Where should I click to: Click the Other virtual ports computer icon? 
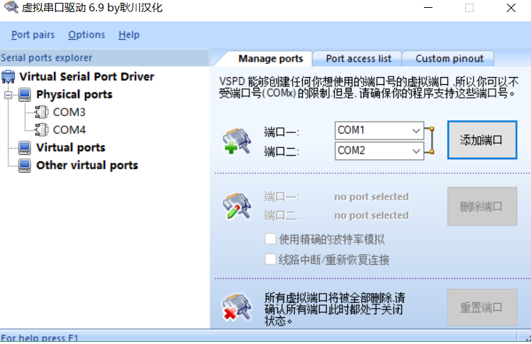(x=25, y=166)
